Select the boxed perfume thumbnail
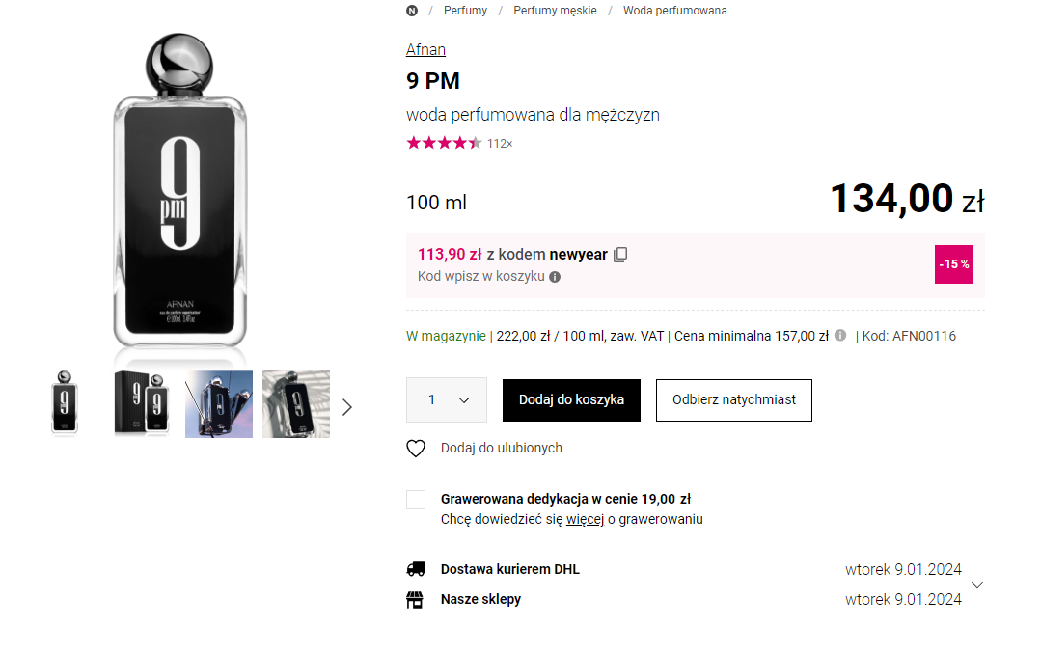This screenshot has height=658, width=1041. [x=142, y=404]
